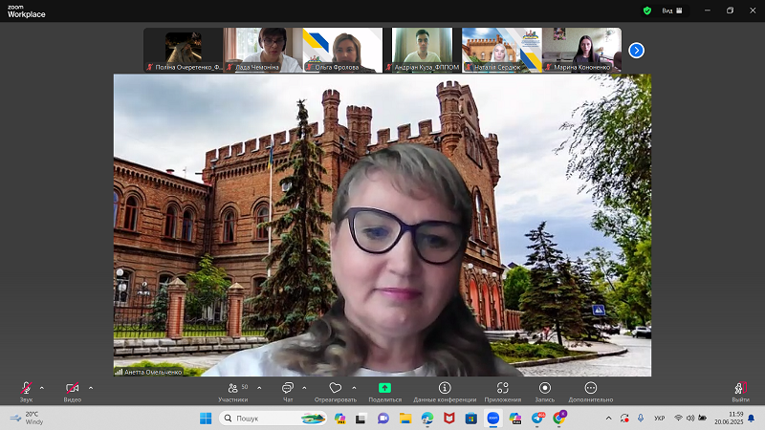Image resolution: width=765 pixels, height=430 pixels.
Task: Select Марина Кононенко's video thumbnail
Action: coord(581,50)
